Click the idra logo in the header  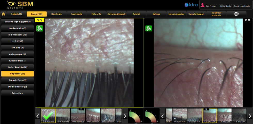click(191, 5)
